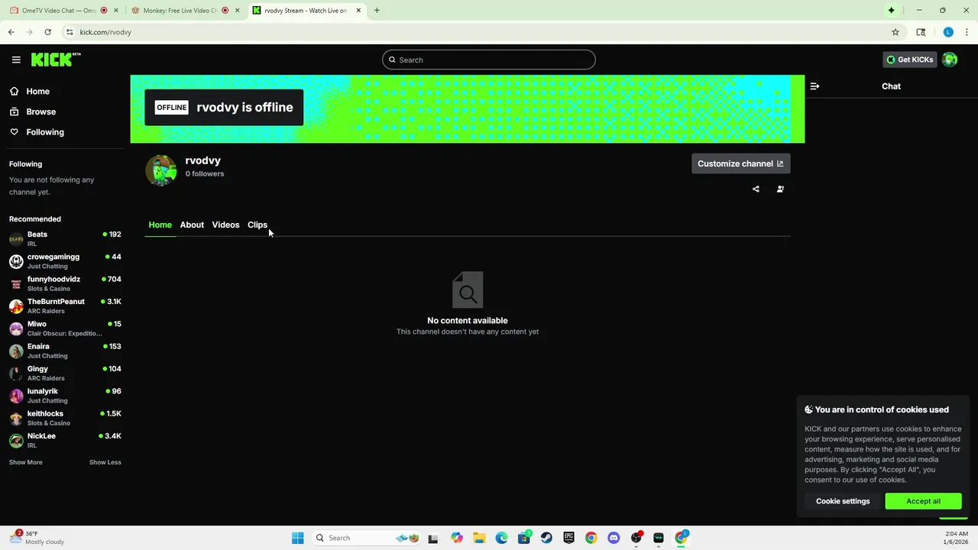Switch to the Clips tab

coord(257,225)
